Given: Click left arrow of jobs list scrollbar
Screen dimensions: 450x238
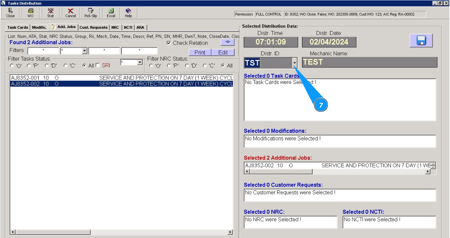Looking at the screenshot, I should (13, 232).
